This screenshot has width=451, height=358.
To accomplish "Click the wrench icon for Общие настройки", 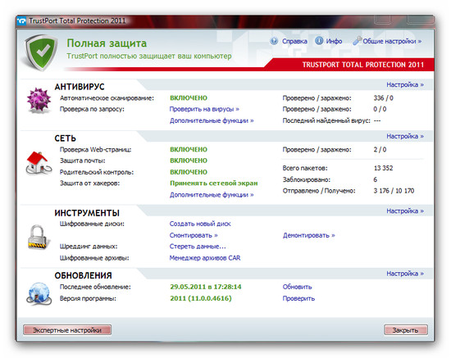I will pyautogui.click(x=358, y=41).
